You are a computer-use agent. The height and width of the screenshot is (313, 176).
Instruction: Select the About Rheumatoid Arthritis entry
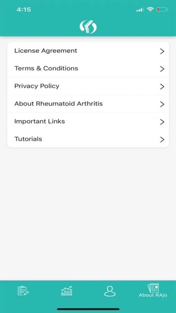[x=88, y=104]
